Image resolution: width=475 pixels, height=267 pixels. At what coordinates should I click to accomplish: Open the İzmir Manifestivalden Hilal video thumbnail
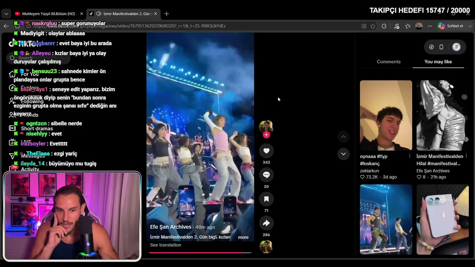[442, 115]
